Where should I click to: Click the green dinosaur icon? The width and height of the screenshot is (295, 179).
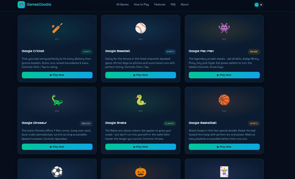click(57, 100)
